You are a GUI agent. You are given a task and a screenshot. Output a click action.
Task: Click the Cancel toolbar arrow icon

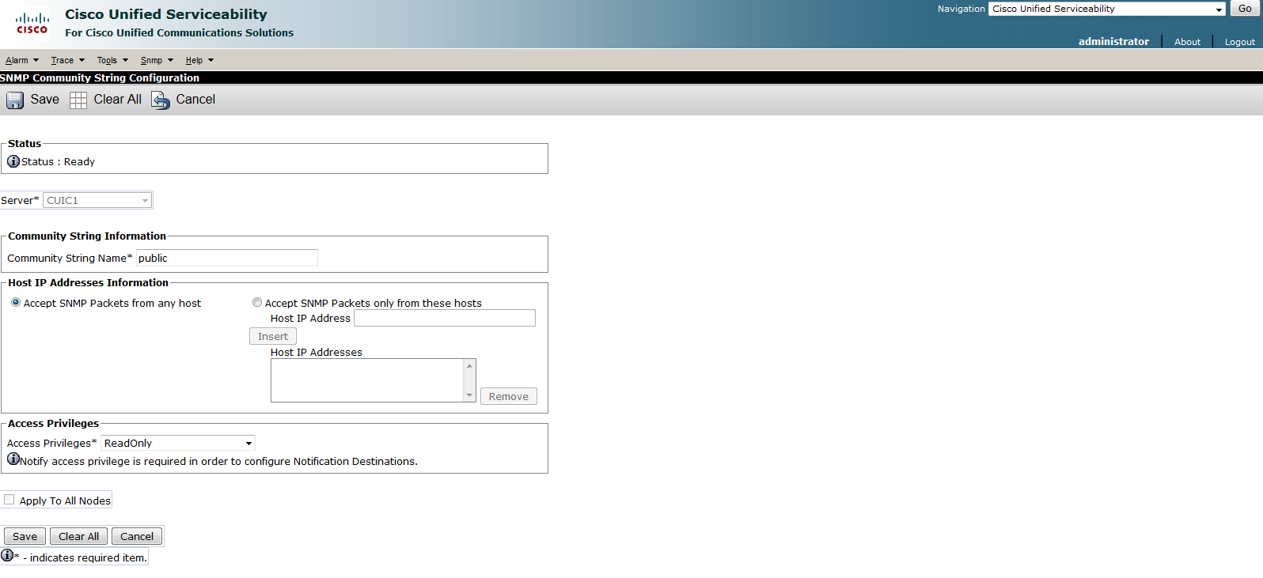161,100
